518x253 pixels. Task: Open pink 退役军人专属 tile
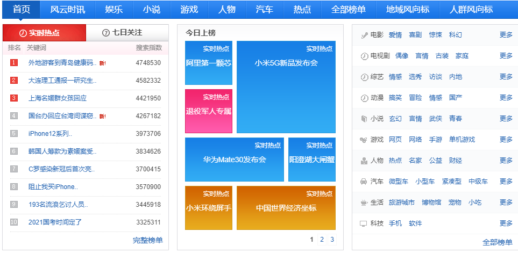pos(209,111)
